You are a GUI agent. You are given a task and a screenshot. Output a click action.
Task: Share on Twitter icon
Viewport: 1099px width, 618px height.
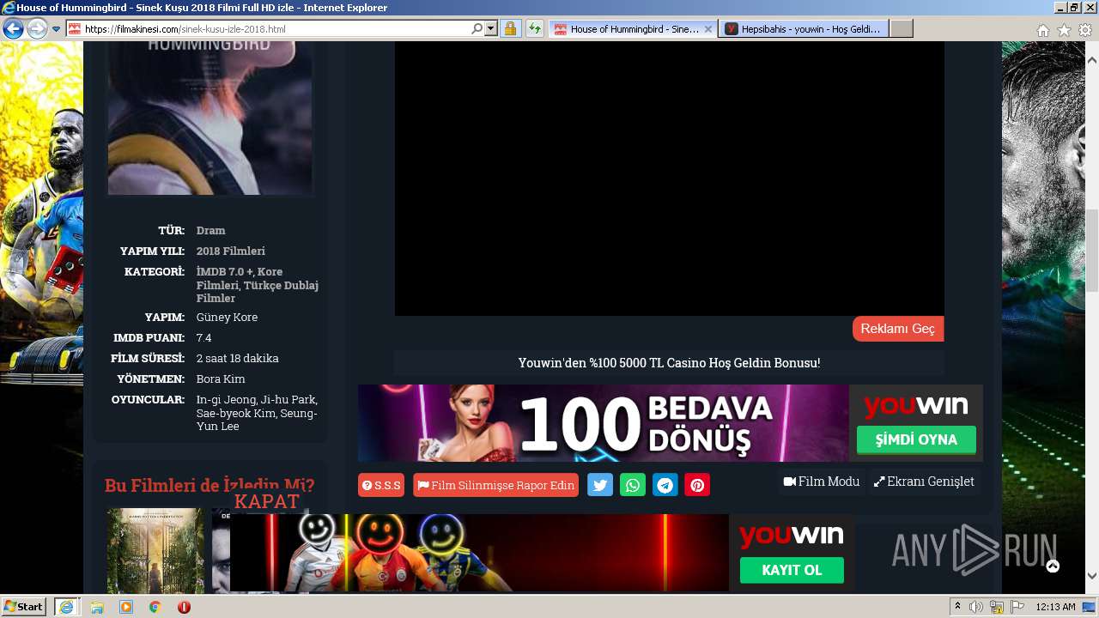[x=600, y=485]
